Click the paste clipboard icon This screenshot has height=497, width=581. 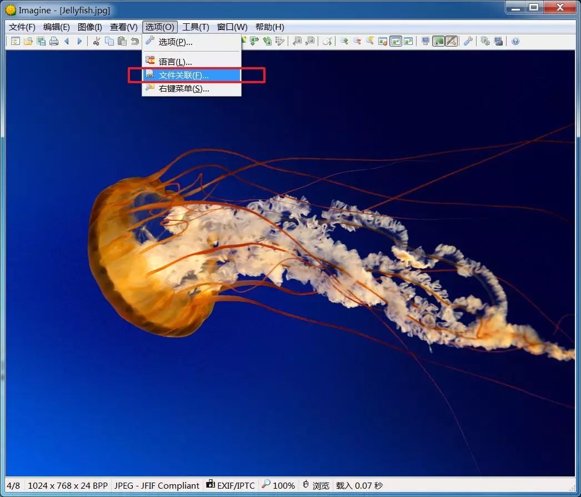[122, 42]
